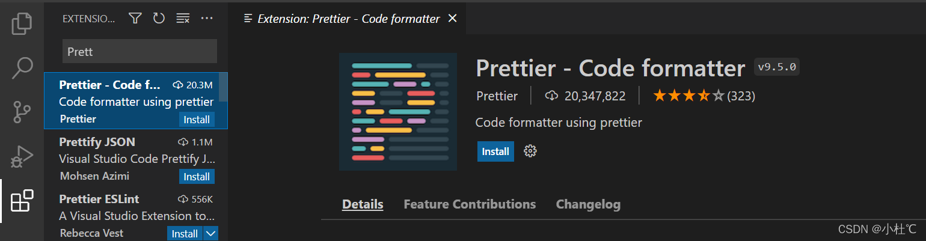This screenshot has width=926, height=241.
Task: Click the Install button on extension details page
Action: [x=495, y=151]
